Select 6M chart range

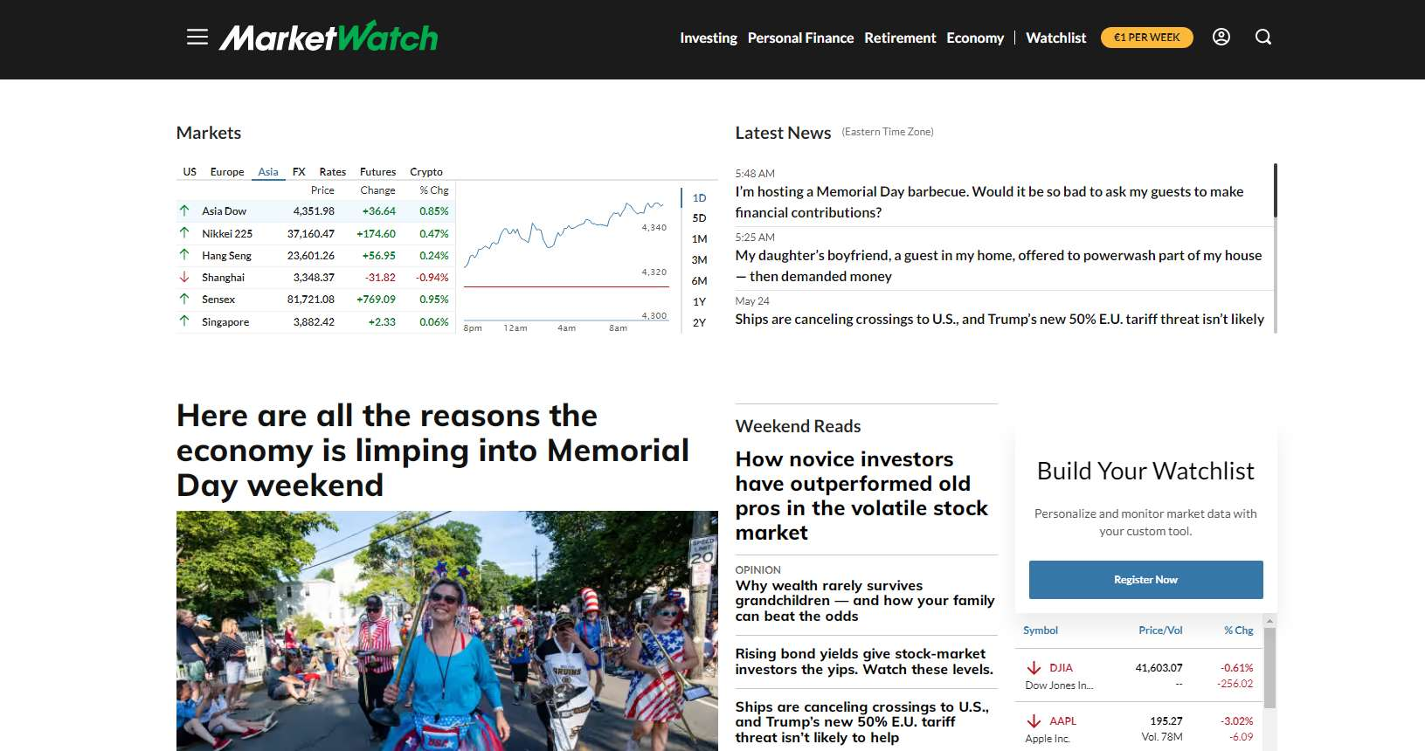click(699, 281)
